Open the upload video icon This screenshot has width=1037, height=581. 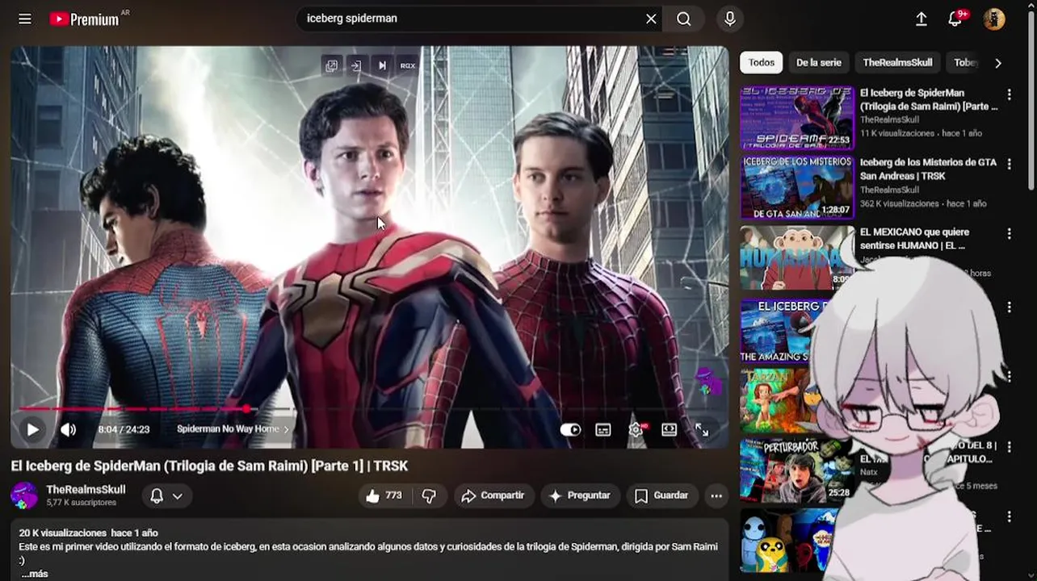(922, 19)
